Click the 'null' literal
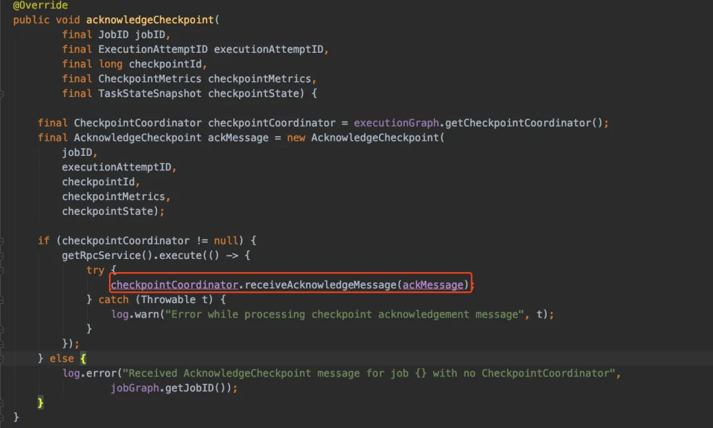The image size is (713, 428). point(226,240)
